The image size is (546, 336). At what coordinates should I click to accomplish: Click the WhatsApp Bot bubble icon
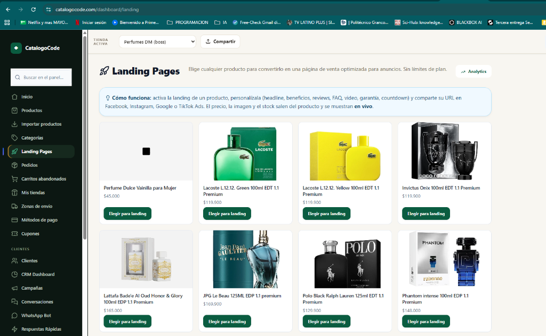(x=14, y=315)
